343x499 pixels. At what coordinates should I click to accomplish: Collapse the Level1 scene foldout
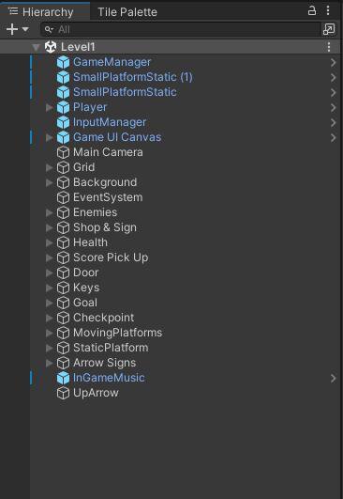point(36,48)
